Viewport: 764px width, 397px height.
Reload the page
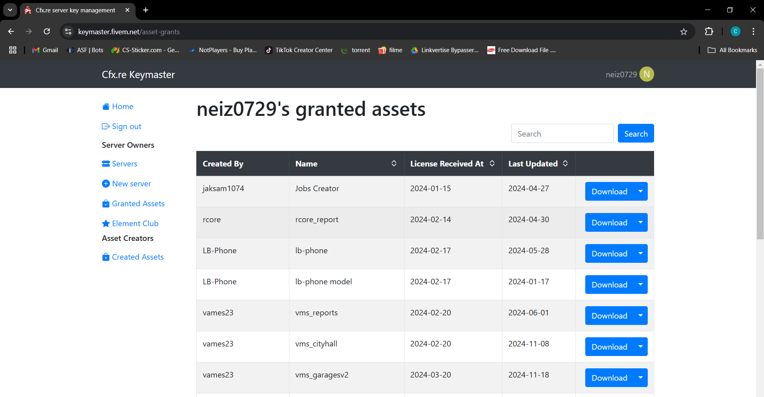click(47, 31)
